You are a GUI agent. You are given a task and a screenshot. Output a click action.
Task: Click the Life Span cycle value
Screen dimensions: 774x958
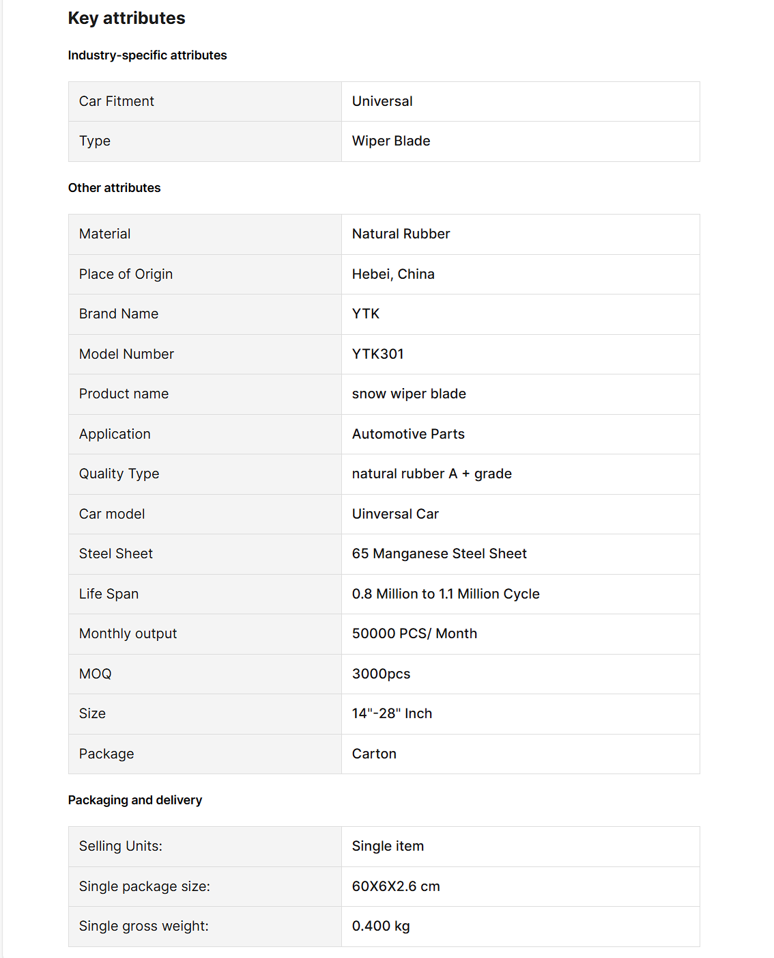(446, 594)
